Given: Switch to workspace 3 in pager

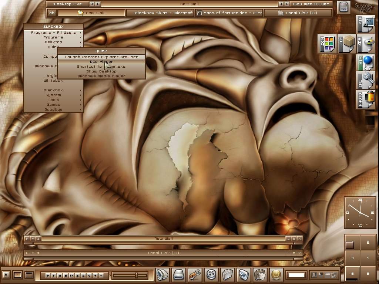Looking at the screenshot, I should coord(352,258).
